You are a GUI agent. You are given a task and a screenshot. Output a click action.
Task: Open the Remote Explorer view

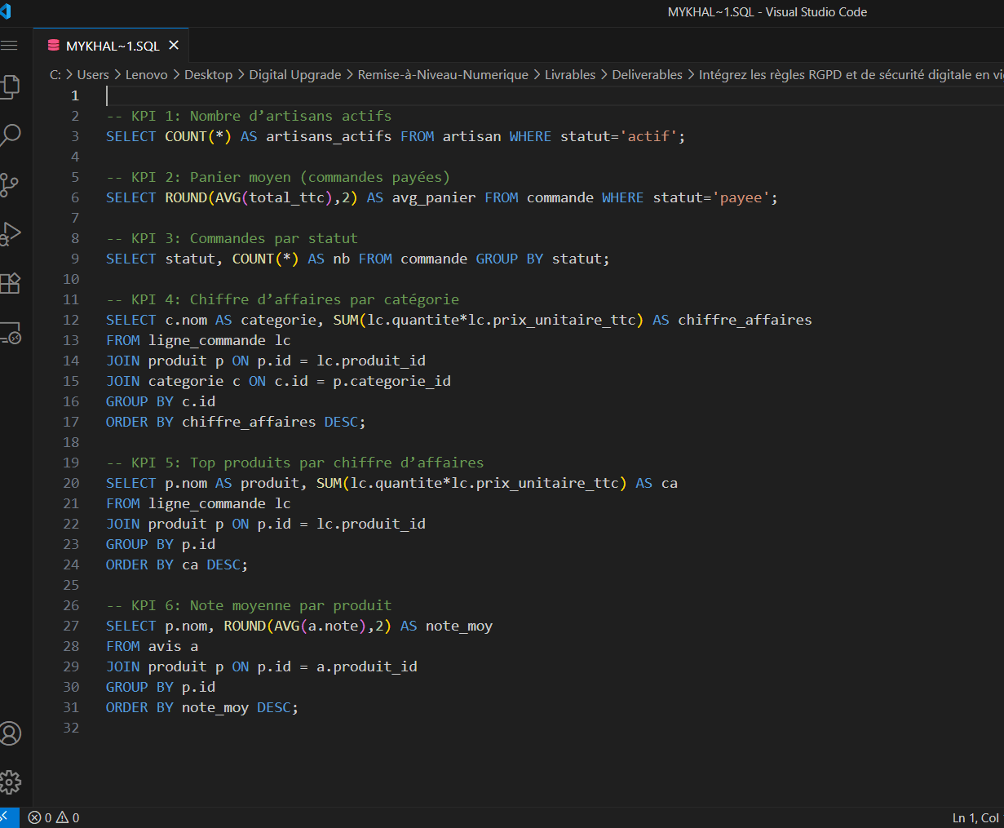10,333
